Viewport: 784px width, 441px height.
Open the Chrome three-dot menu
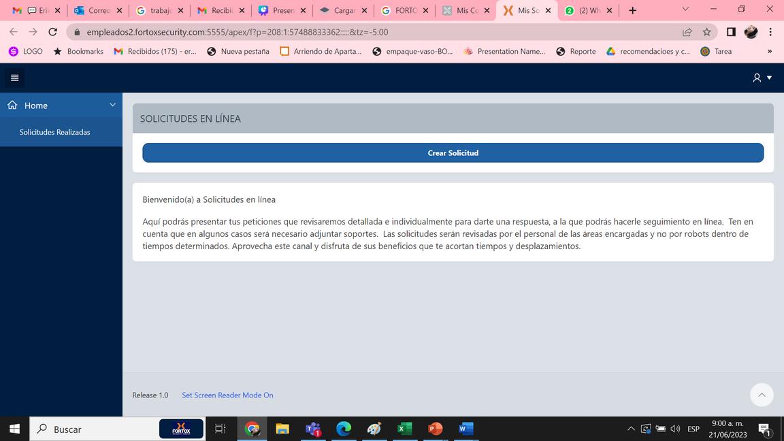(x=770, y=32)
